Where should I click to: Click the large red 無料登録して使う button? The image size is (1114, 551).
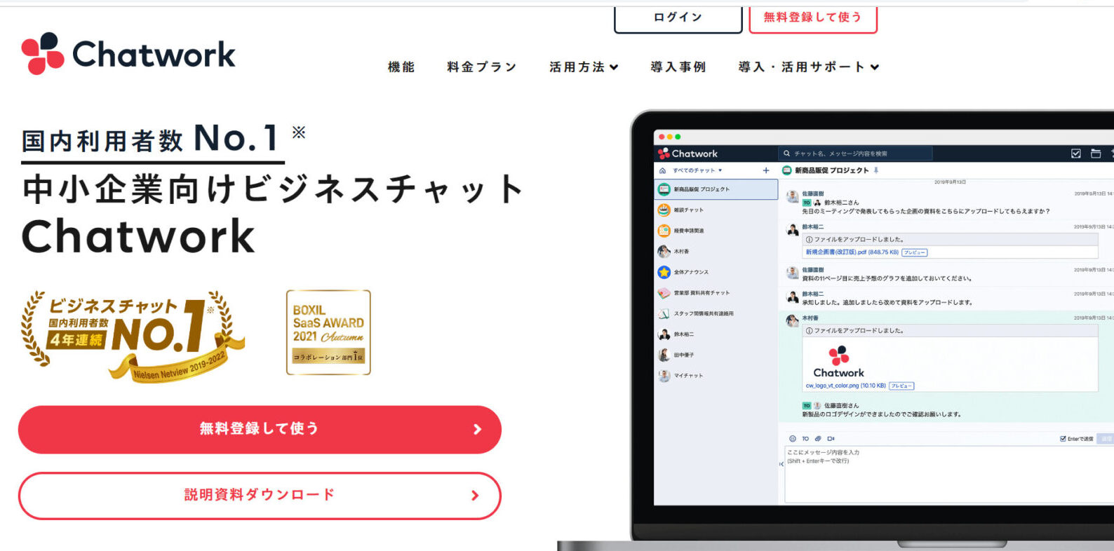260,429
